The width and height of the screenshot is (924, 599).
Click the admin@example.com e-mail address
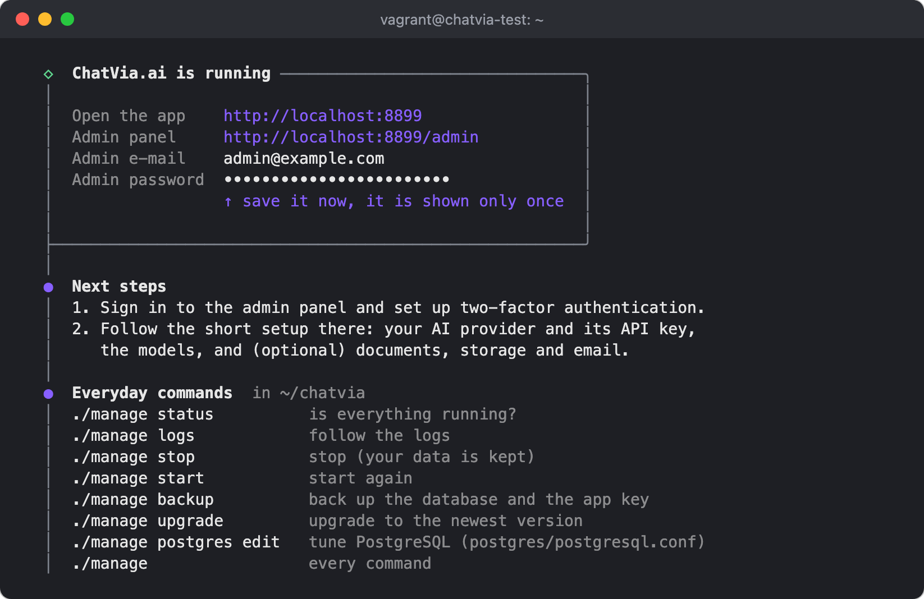[x=304, y=158]
